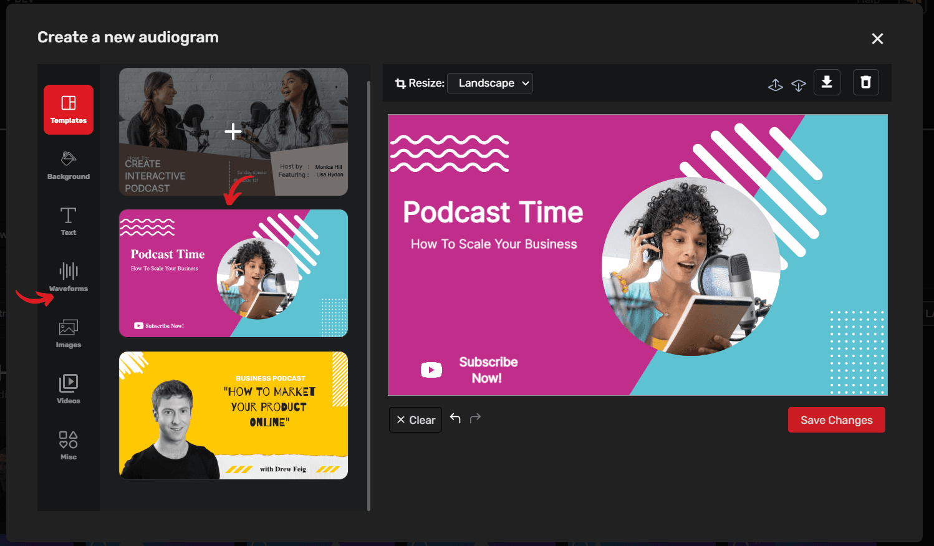Image resolution: width=934 pixels, height=546 pixels.
Task: Open the Videos panel
Action: [68, 388]
